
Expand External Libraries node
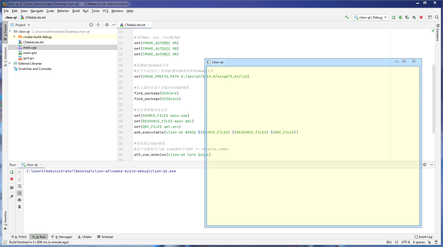[x=10, y=63]
